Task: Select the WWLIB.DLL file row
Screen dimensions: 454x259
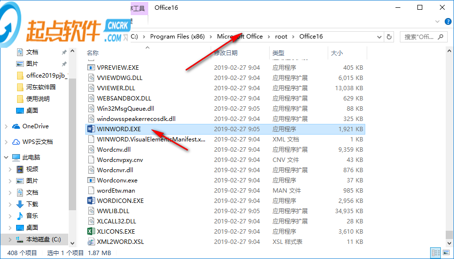Action: 225,211
